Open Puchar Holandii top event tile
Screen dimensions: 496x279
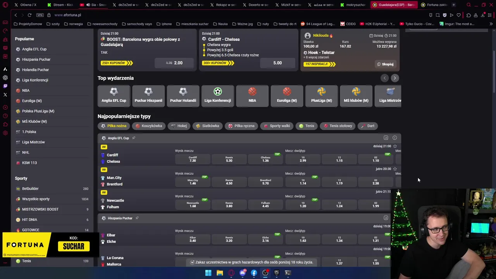(x=183, y=96)
